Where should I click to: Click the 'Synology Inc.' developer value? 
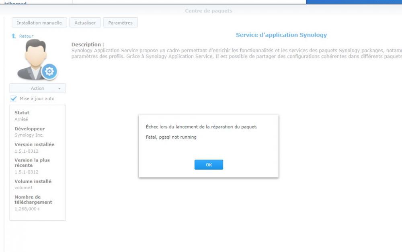click(x=29, y=135)
